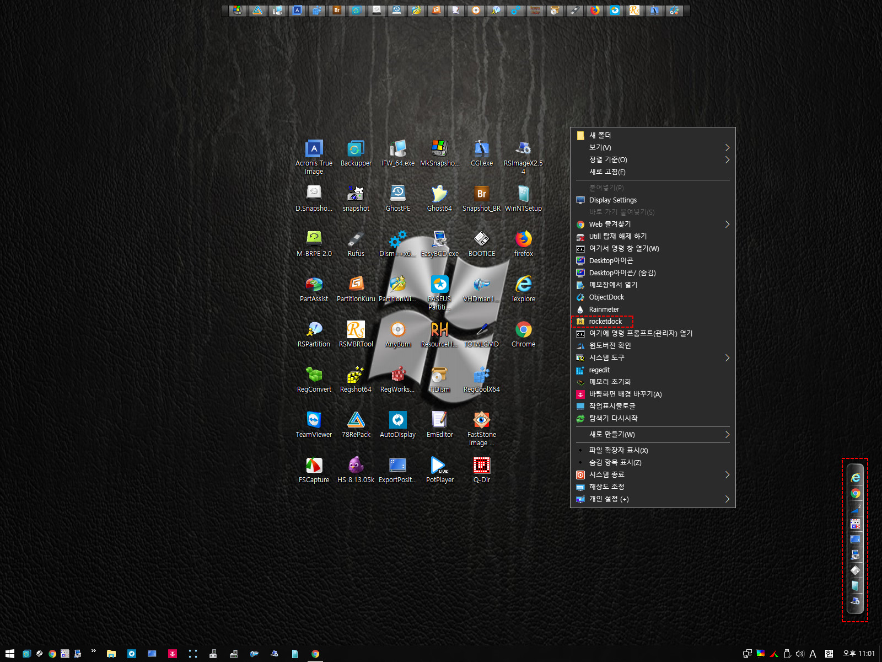Viewport: 882px width, 662px height.
Task: Select PartitionKuru desktop icon
Action: pos(356,289)
